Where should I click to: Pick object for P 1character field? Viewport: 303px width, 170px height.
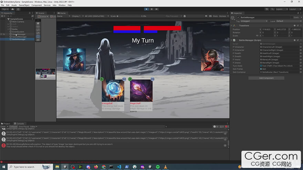coord(301,47)
